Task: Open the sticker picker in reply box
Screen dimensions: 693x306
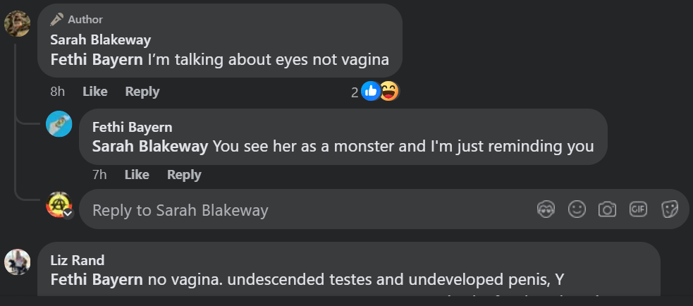Action: pos(669,209)
